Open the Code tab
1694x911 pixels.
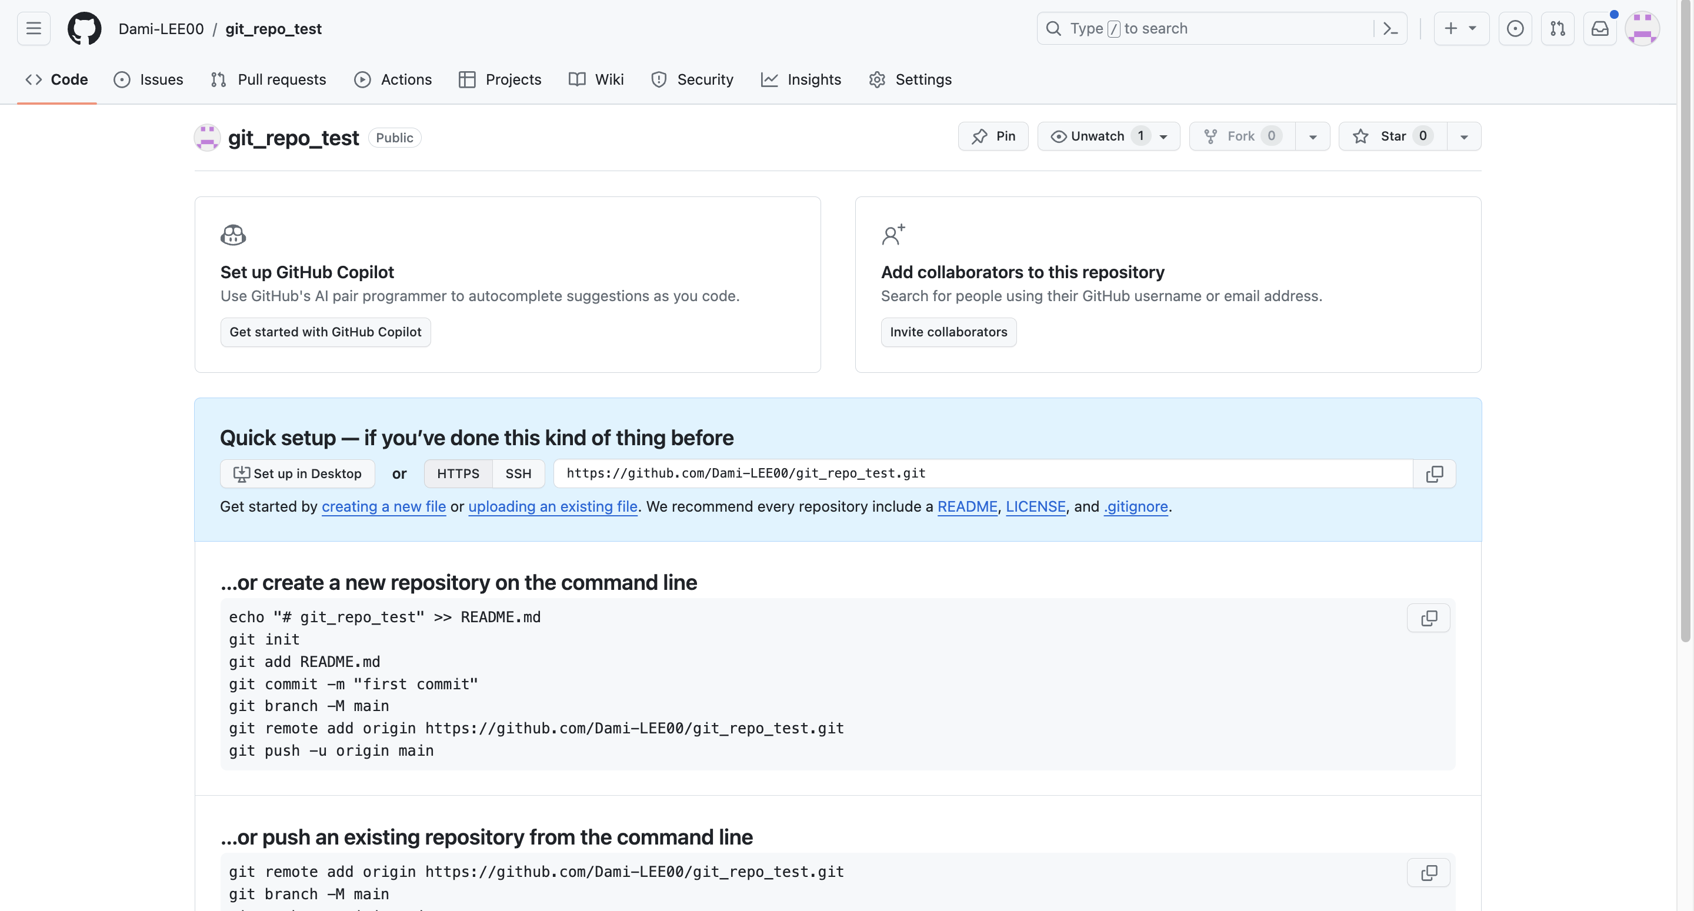(56, 79)
